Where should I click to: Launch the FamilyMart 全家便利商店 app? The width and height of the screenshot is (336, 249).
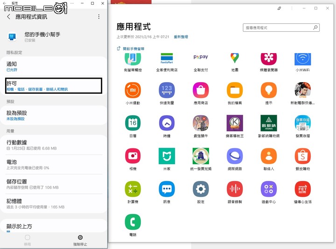167,58
